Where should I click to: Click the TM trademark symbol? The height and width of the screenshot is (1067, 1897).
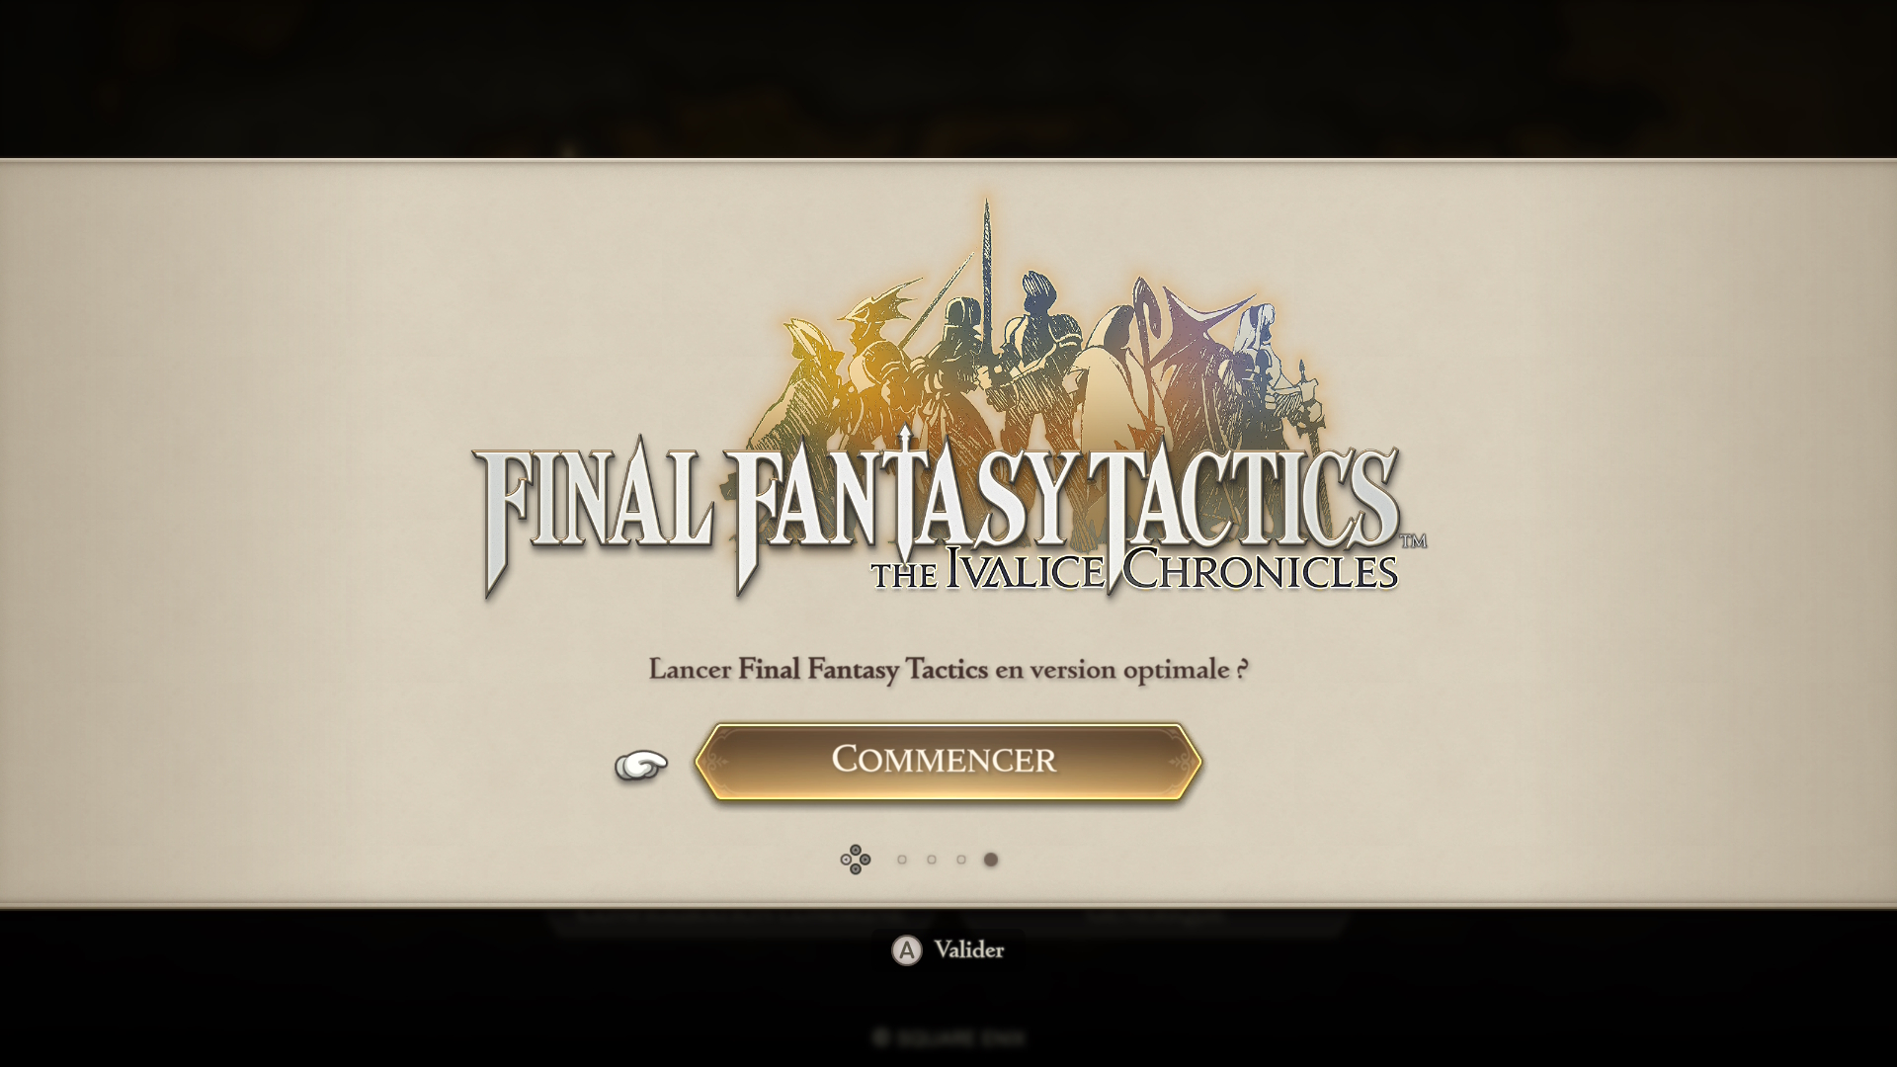(x=1414, y=540)
